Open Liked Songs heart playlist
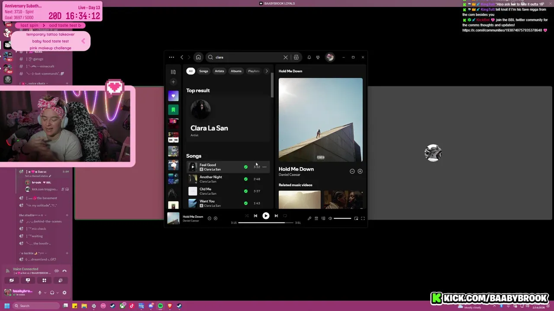 pos(173,96)
